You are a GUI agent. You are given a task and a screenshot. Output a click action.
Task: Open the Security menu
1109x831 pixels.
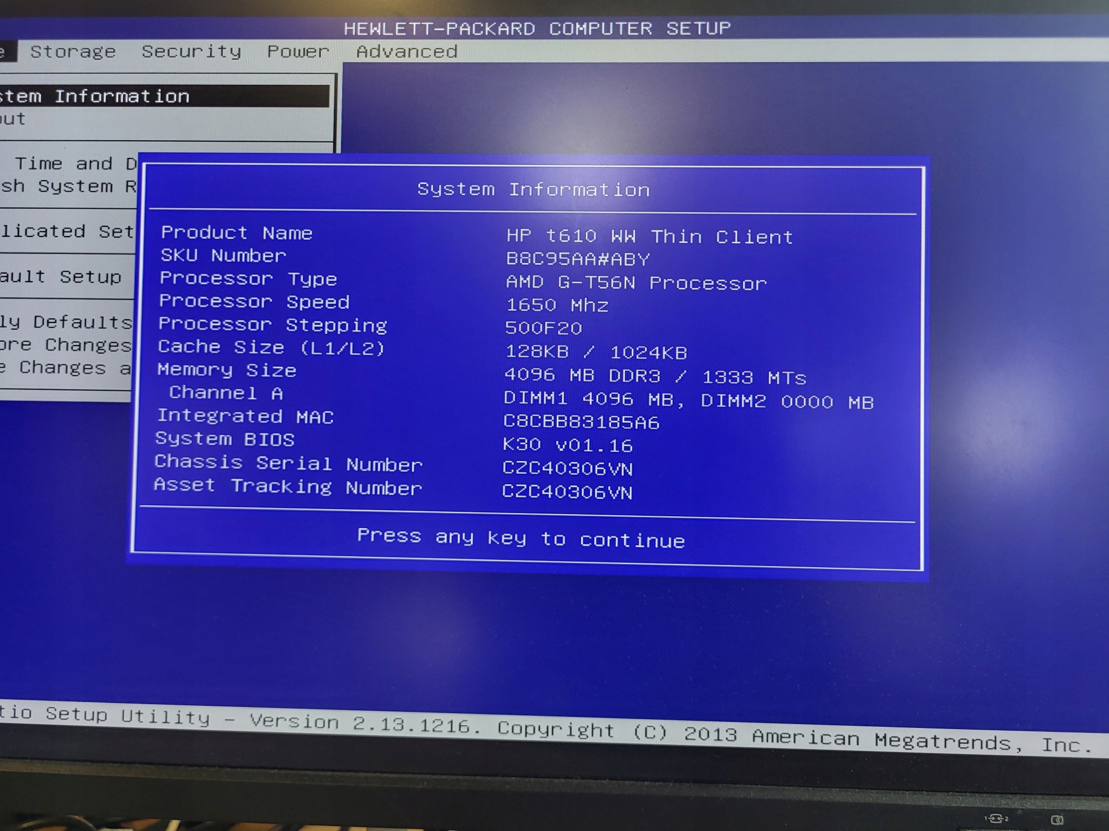click(x=191, y=52)
